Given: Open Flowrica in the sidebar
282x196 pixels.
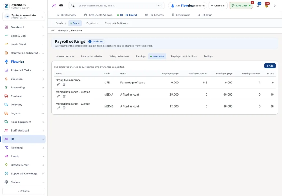Looking at the screenshot, I should point(24,62).
